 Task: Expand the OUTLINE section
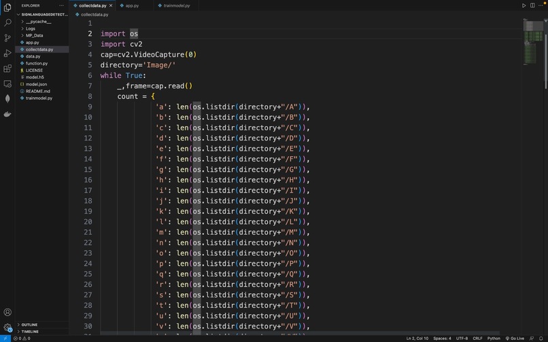click(x=42, y=324)
